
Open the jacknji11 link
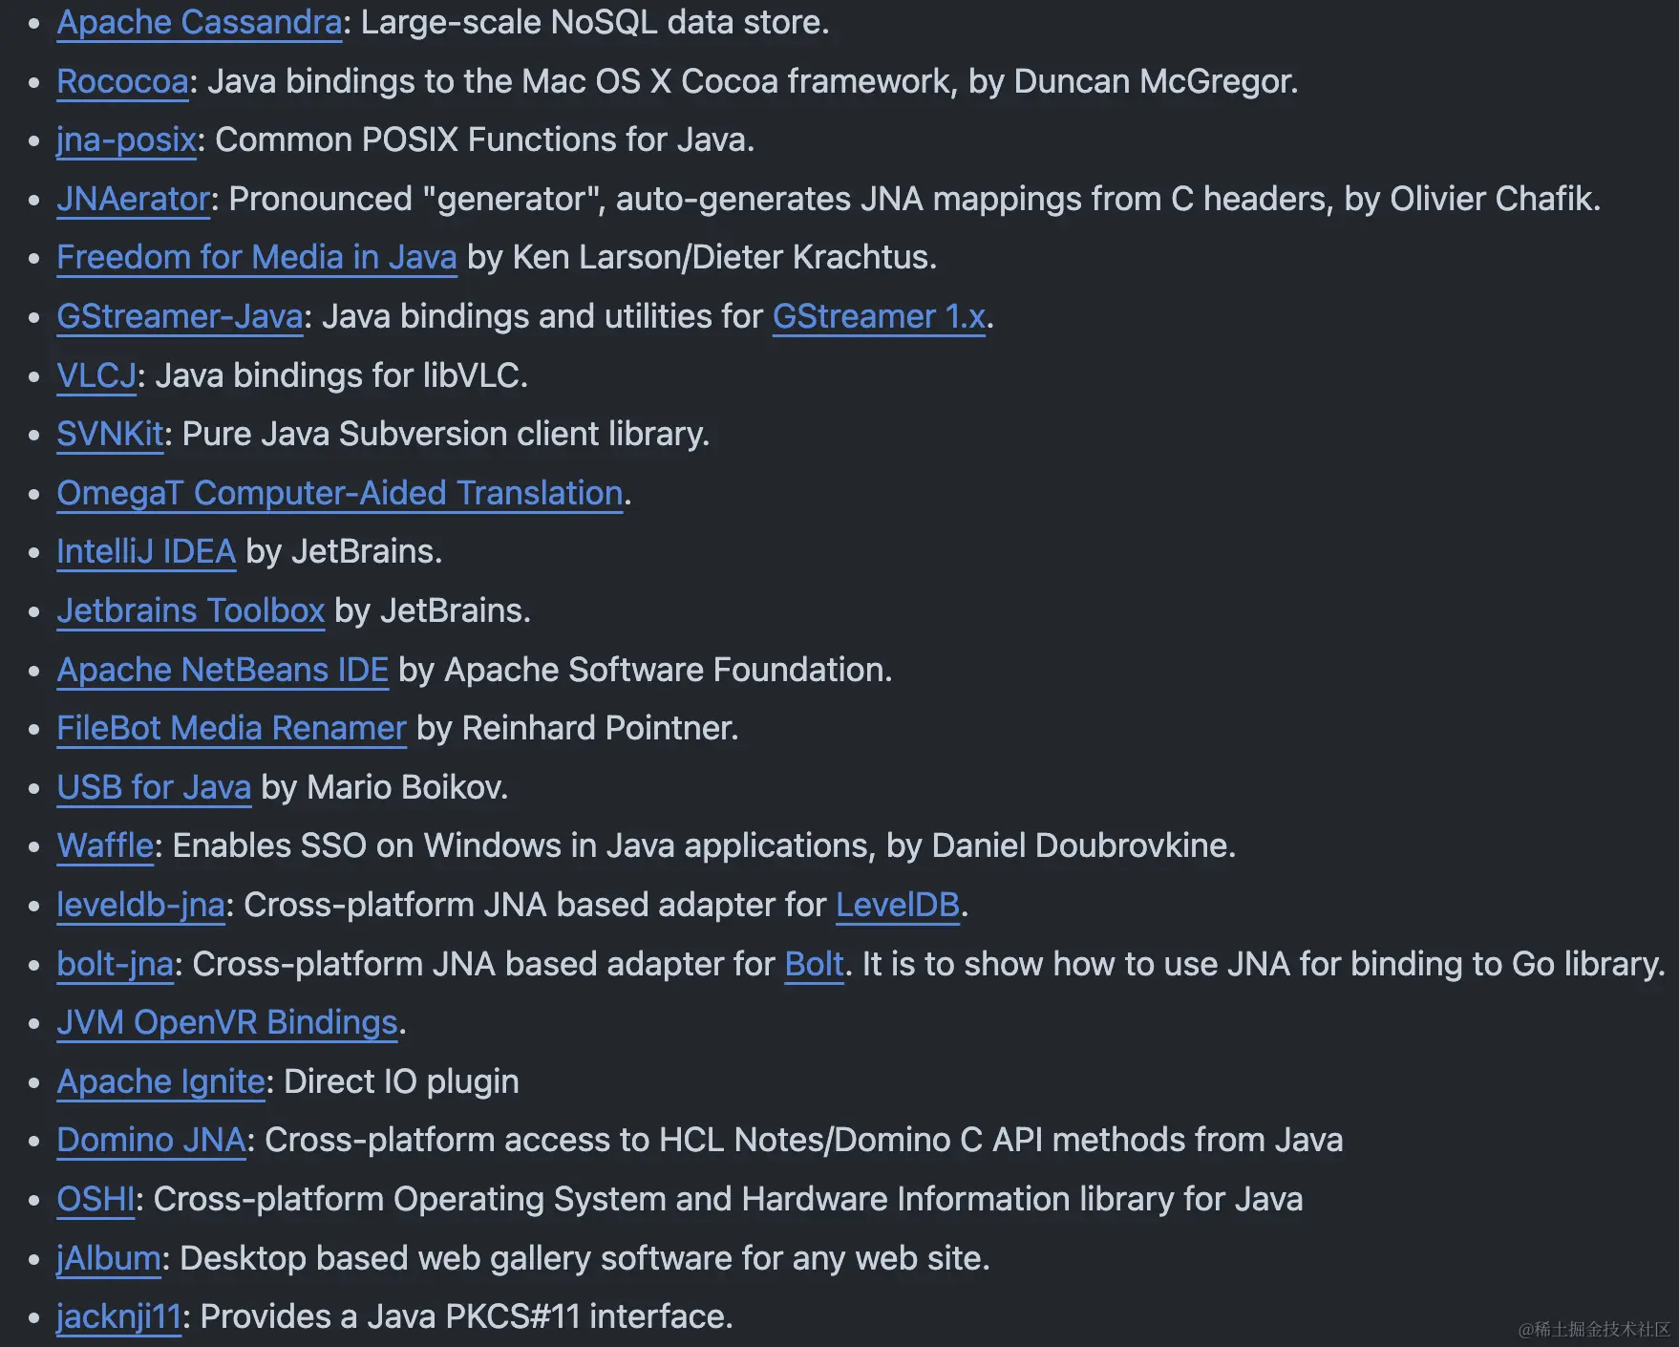(118, 1316)
